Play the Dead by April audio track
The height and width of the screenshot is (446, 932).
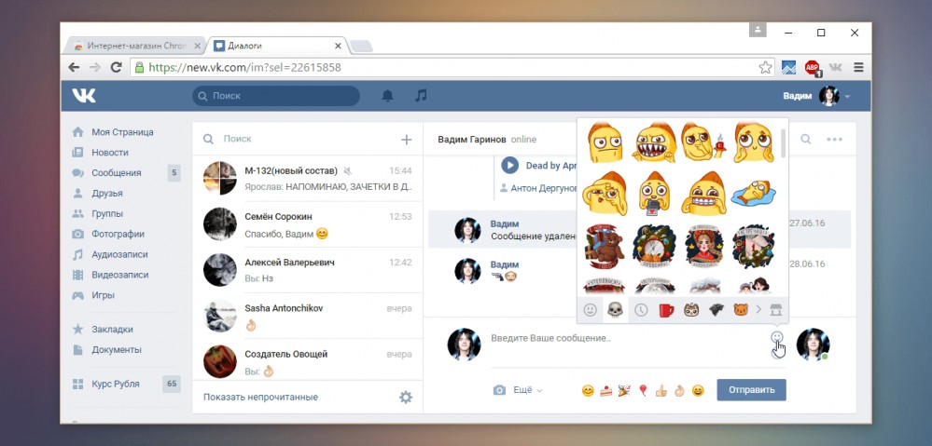point(509,165)
